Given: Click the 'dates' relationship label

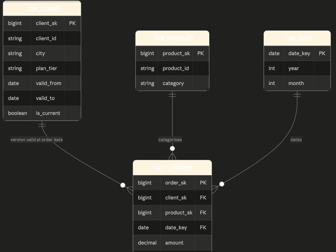Looking at the screenshot, I should 296,140.
